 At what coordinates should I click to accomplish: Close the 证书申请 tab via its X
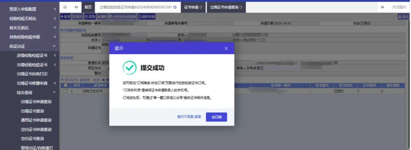pyautogui.click(x=201, y=7)
